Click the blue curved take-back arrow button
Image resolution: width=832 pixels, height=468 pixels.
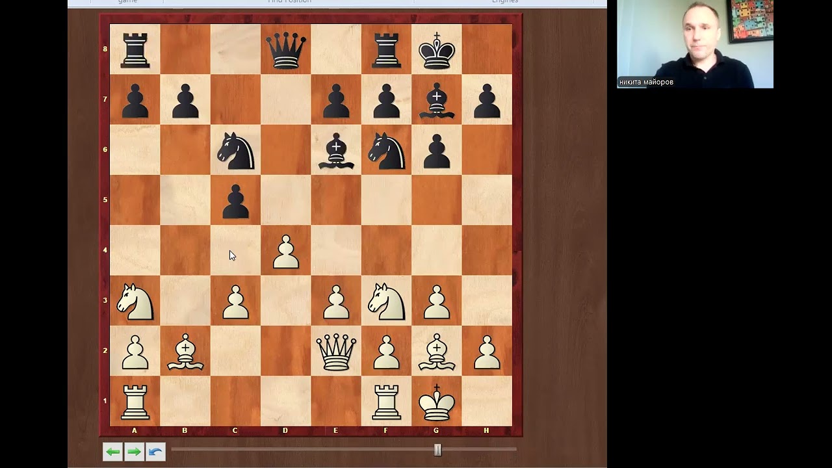pos(155,451)
